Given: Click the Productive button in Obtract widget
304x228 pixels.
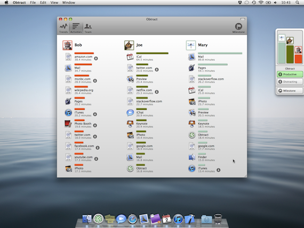Looking at the screenshot, I should pos(290,75).
